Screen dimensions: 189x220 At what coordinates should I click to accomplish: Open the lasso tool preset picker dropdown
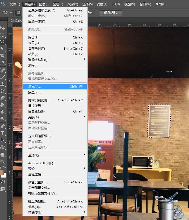coord(11,13)
